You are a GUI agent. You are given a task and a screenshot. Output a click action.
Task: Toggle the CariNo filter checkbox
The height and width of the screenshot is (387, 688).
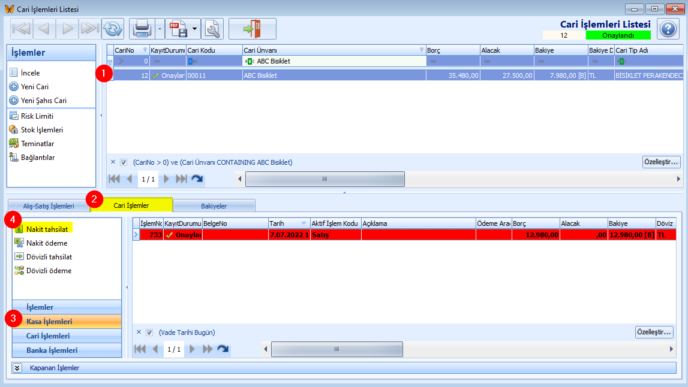click(124, 162)
